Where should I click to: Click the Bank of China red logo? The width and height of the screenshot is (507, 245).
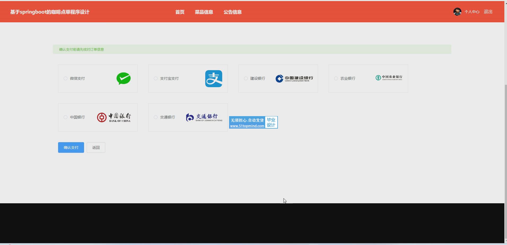coord(114,117)
